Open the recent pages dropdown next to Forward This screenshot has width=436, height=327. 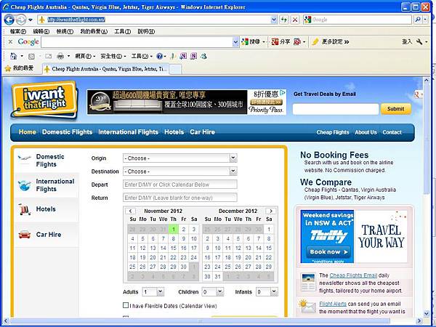coord(31,20)
